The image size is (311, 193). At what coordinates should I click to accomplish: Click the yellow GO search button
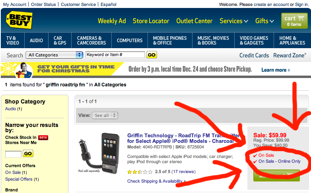coord(152,55)
